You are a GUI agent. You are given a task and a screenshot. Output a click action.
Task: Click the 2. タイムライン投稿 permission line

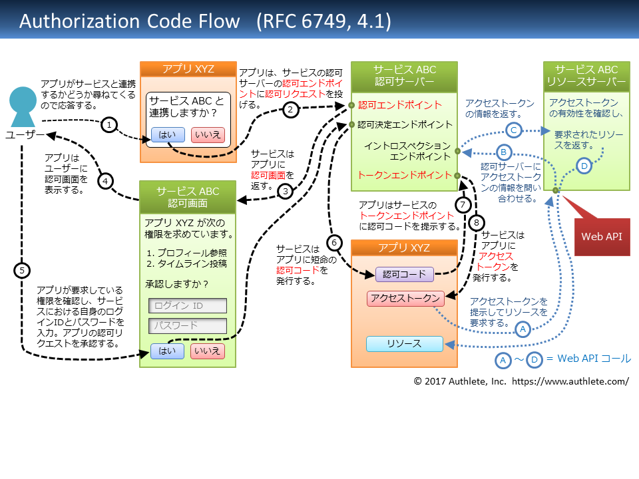(186, 264)
